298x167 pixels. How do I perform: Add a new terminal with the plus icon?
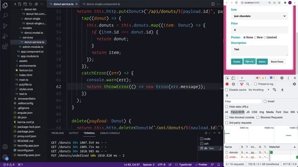[206, 133]
